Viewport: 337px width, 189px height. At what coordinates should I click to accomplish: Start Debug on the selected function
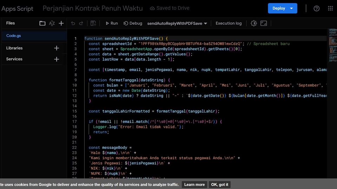(x=133, y=23)
